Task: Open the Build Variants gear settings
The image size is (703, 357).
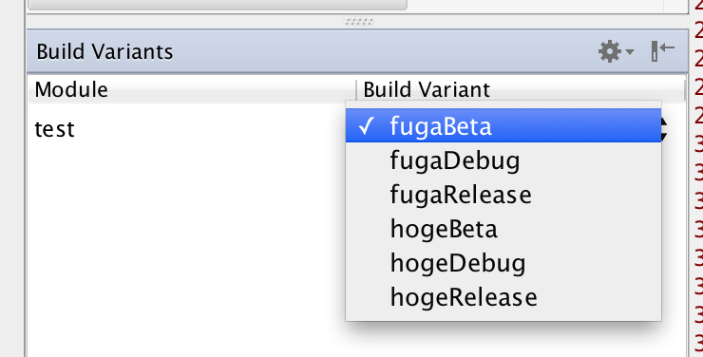Action: coord(610,51)
